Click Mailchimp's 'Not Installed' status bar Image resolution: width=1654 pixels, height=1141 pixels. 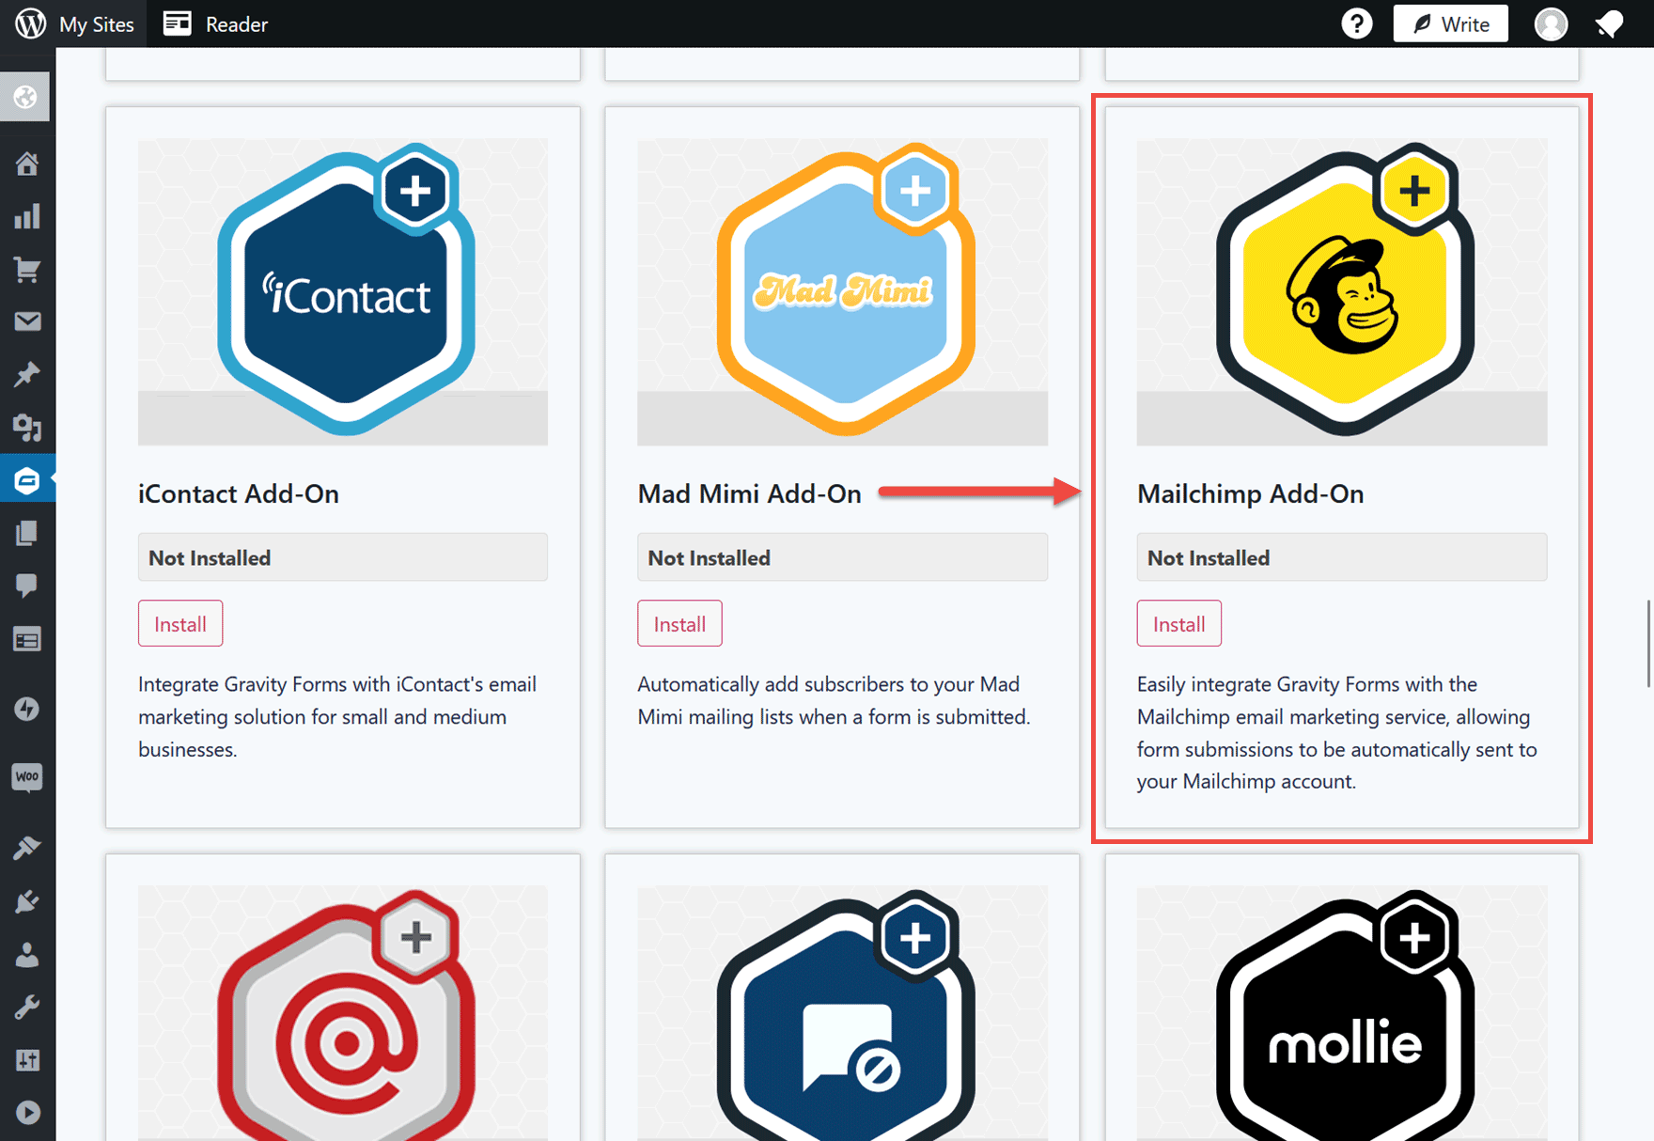pyautogui.click(x=1342, y=557)
